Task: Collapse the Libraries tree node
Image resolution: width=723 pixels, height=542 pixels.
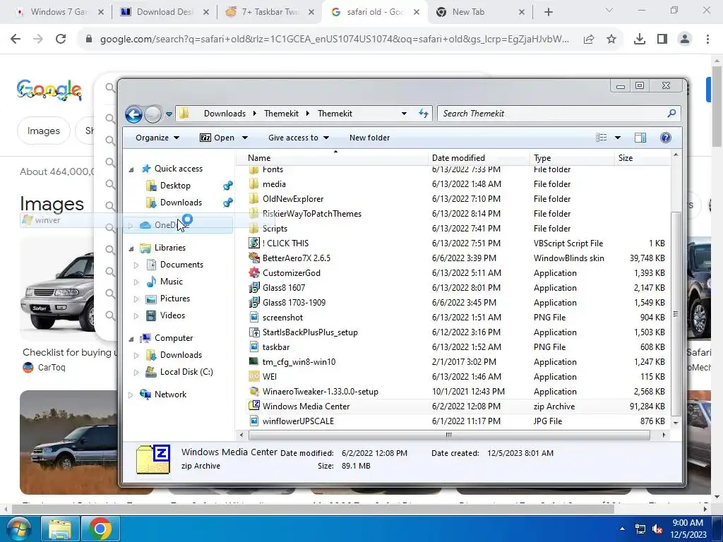Action: (131, 248)
